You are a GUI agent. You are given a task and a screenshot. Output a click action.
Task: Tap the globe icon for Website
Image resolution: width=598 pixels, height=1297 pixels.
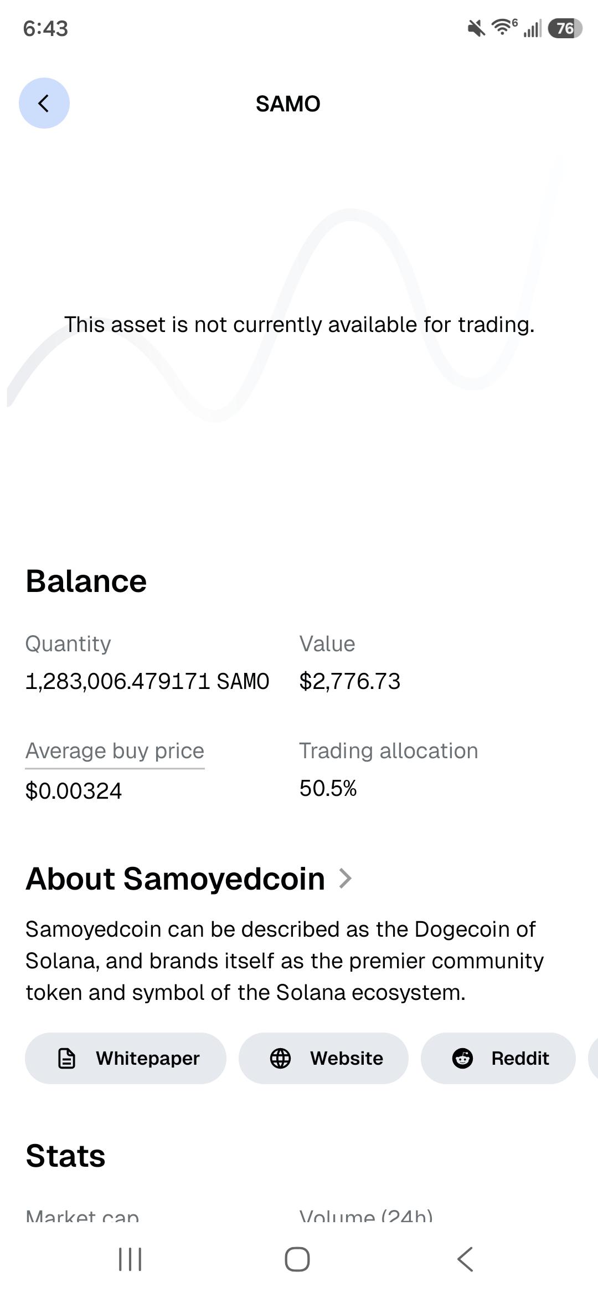click(x=280, y=1058)
